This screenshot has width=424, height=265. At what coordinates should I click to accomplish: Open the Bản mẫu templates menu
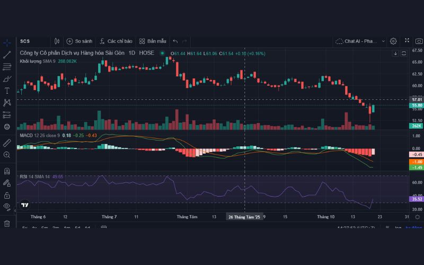point(153,41)
